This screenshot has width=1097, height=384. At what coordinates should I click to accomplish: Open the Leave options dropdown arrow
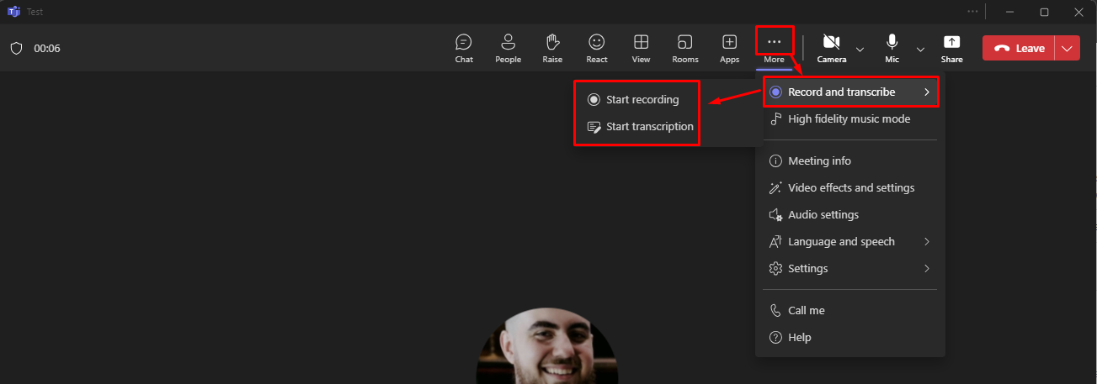[1068, 48]
